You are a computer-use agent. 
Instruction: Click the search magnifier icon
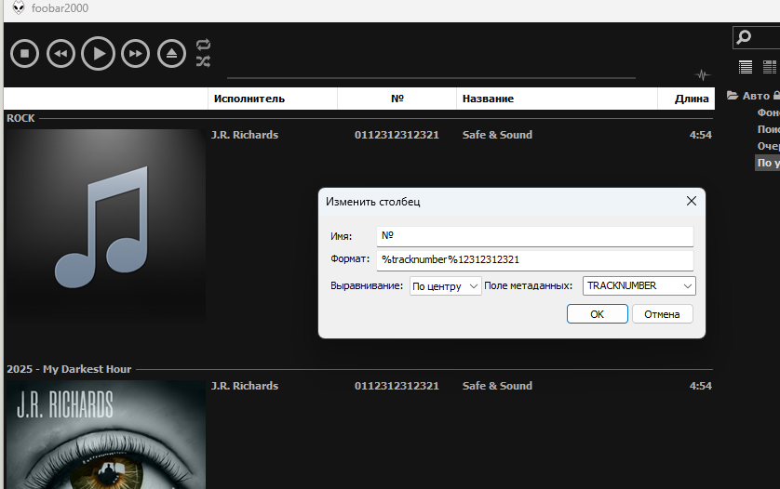click(x=744, y=37)
